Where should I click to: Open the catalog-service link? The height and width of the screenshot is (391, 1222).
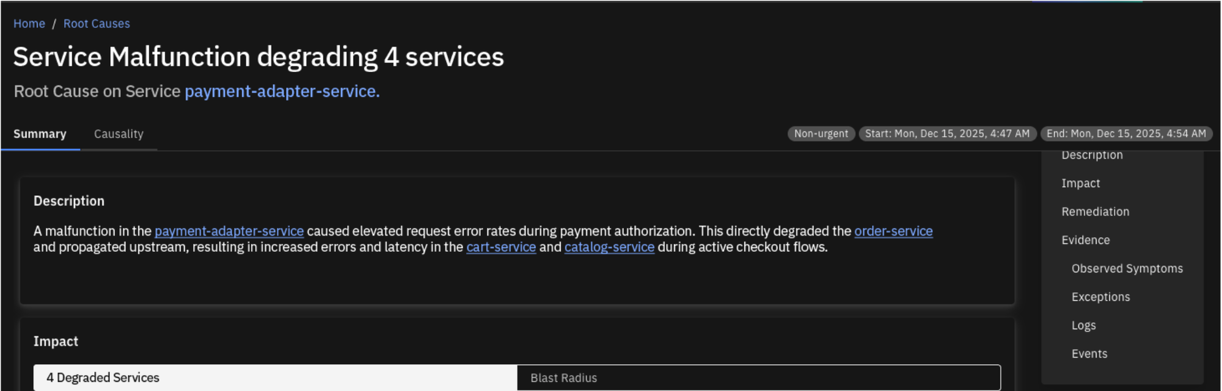[609, 247]
